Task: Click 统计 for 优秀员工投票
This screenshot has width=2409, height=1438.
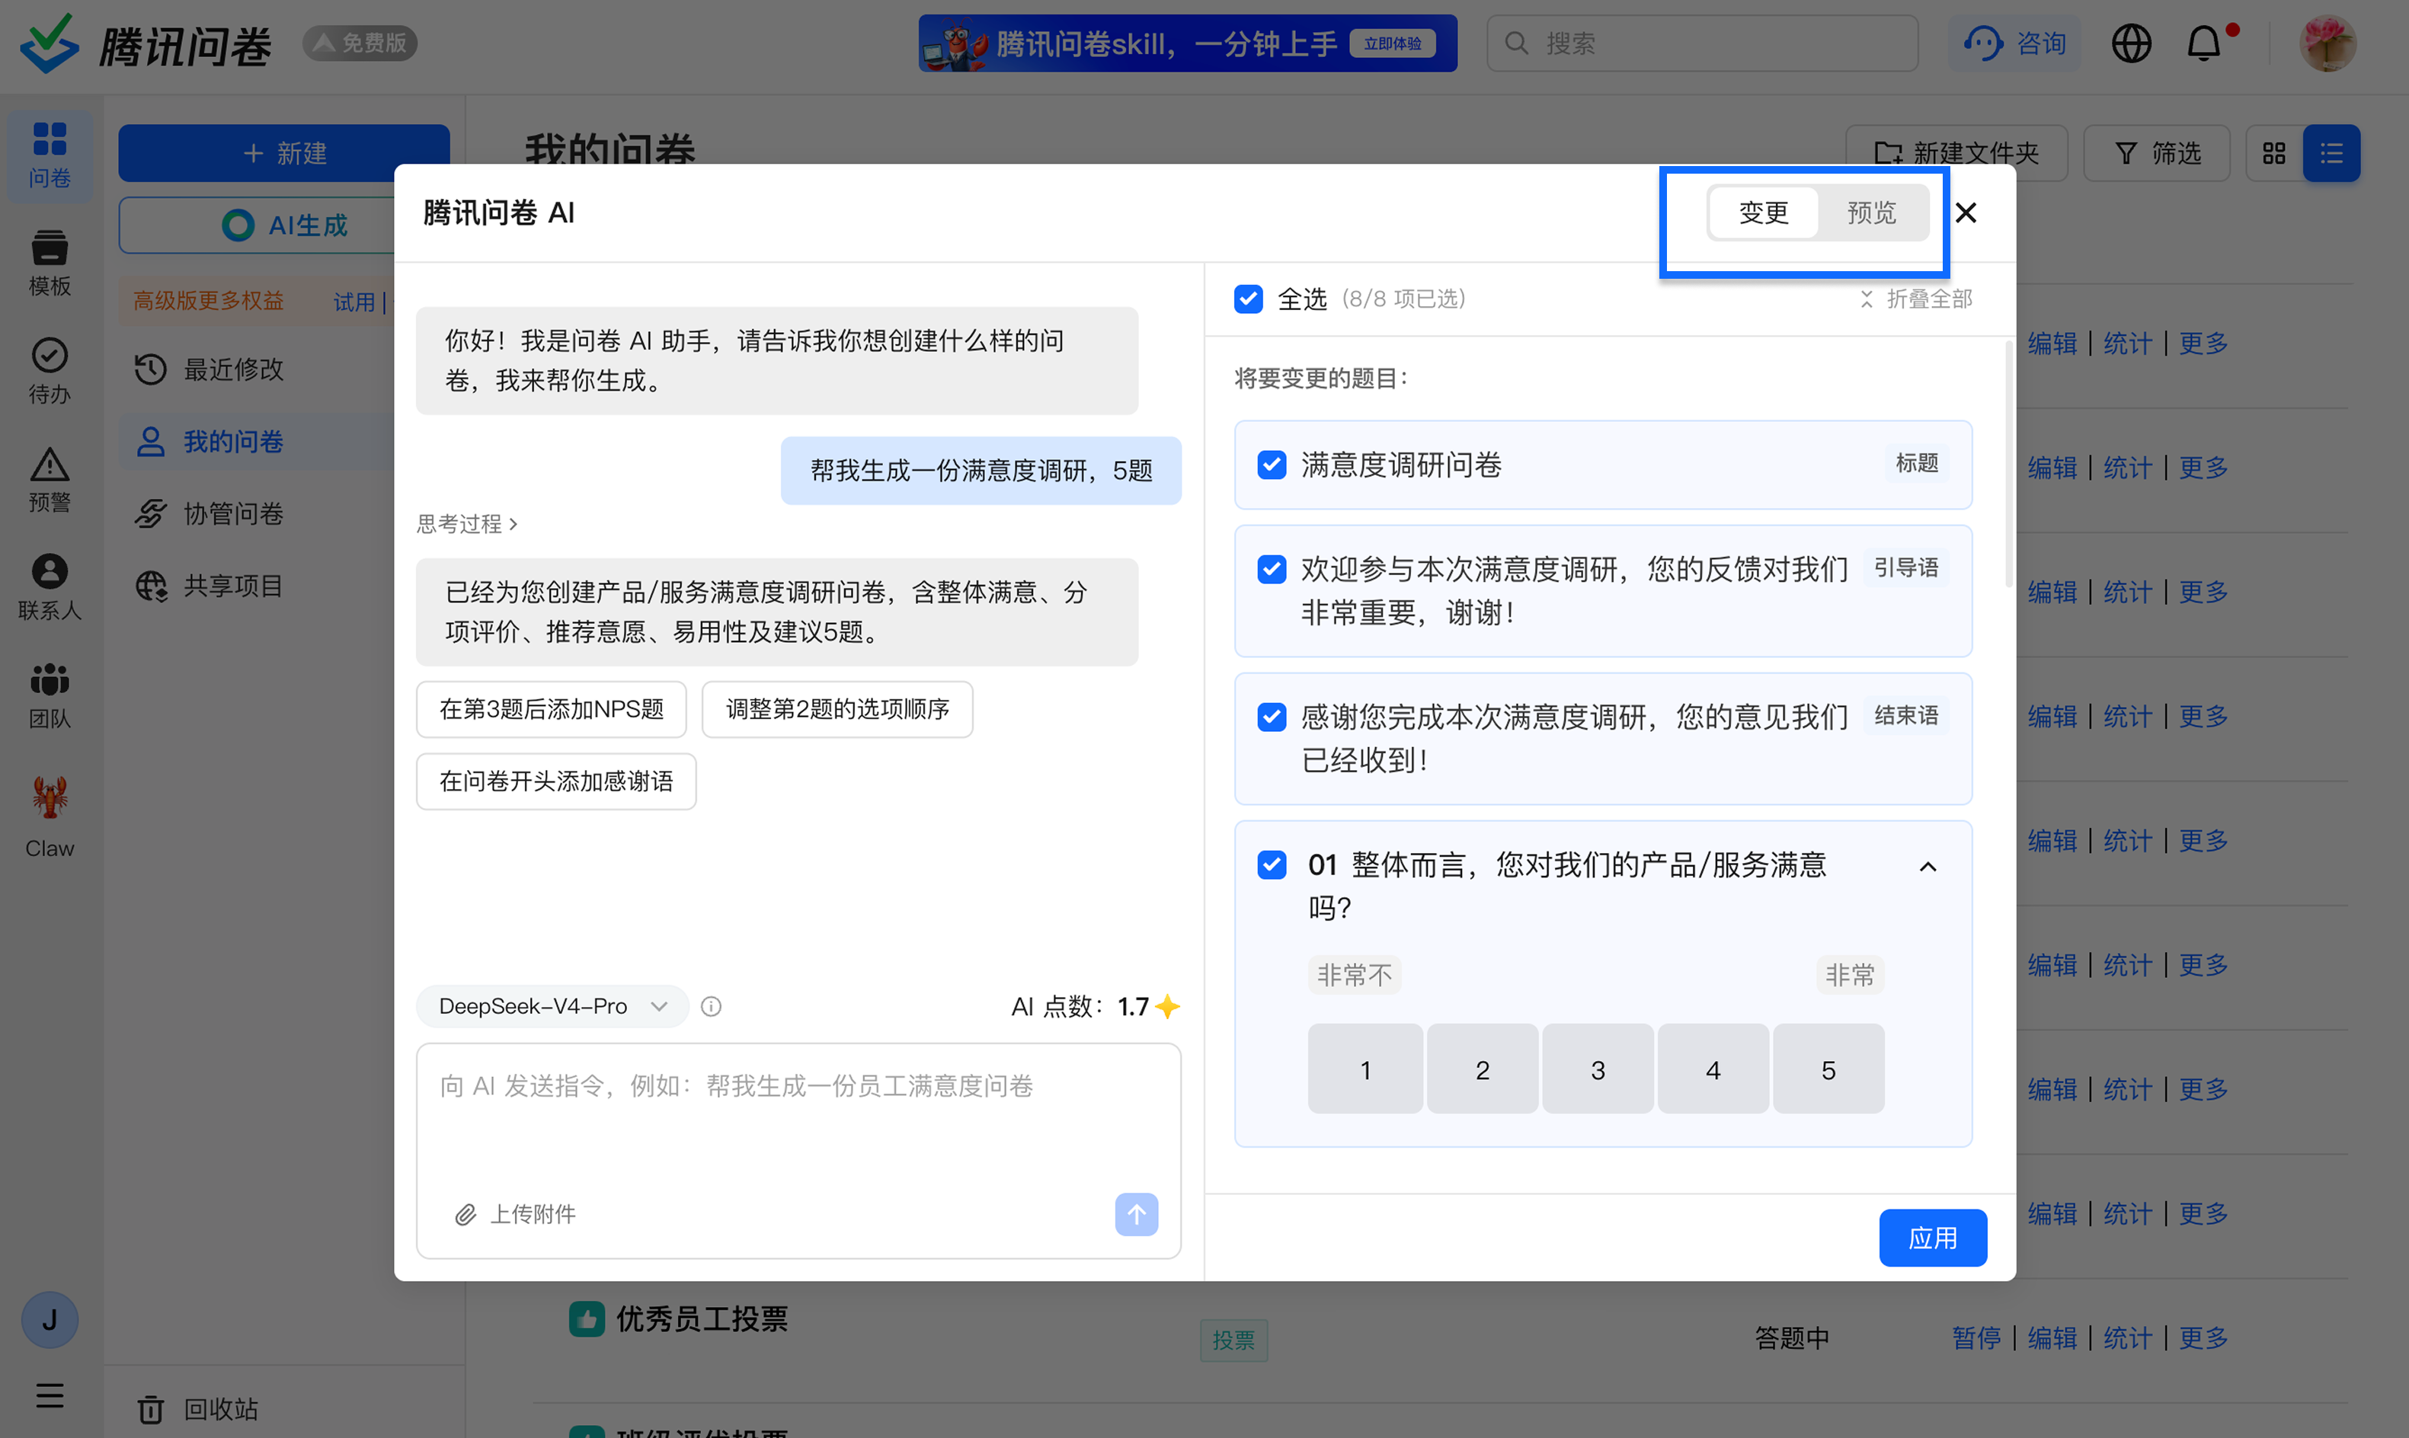Action: tap(2127, 1338)
